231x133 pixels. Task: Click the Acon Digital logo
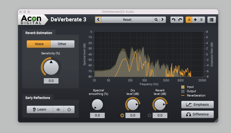coord(32,19)
